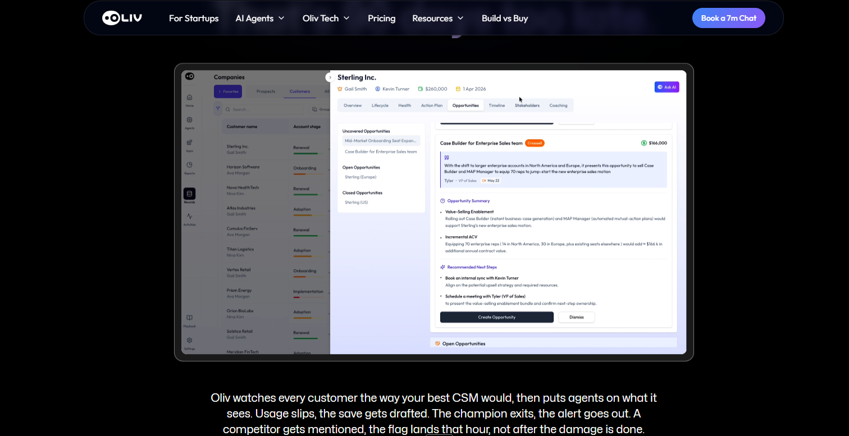Image resolution: width=849 pixels, height=436 pixels.
Task: Open the For Startups link
Action: pos(194,18)
